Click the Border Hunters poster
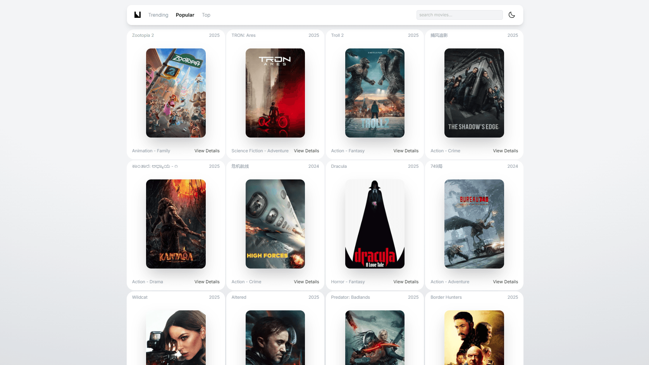649x365 pixels. [x=474, y=337]
